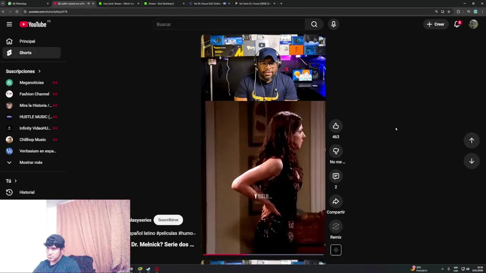This screenshot has height=273, width=486.
Task: Go back in browser history
Action: click(x=3, y=12)
